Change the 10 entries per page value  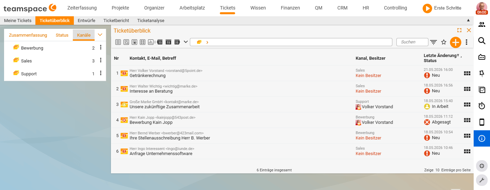click(x=437, y=170)
